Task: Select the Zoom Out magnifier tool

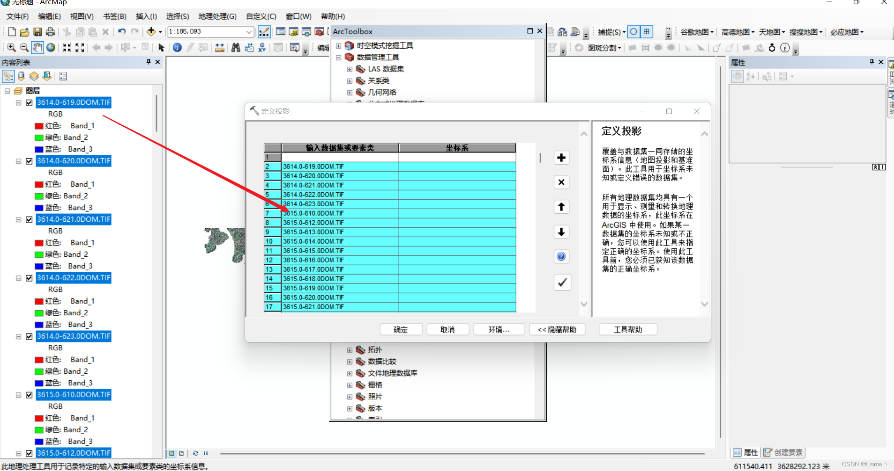Action: coord(24,48)
